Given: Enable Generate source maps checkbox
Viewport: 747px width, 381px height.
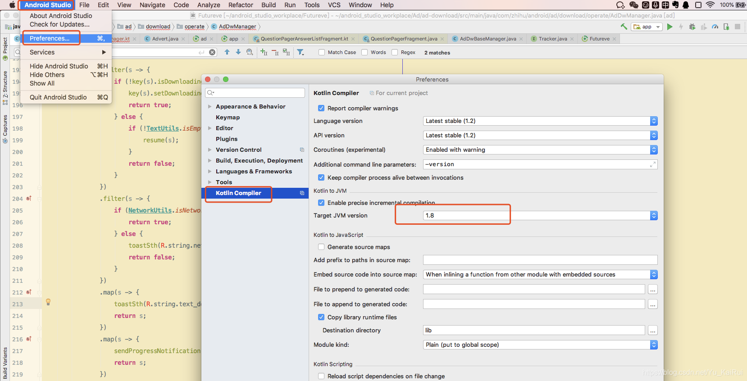Looking at the screenshot, I should [x=321, y=247].
